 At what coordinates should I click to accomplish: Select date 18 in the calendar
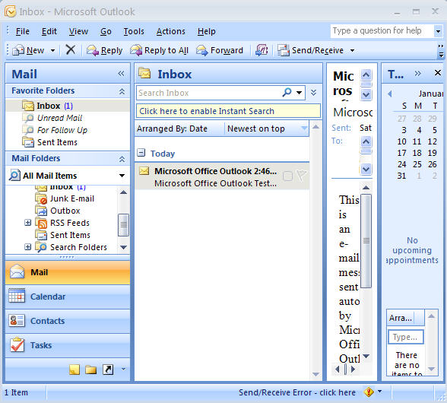coord(417,153)
